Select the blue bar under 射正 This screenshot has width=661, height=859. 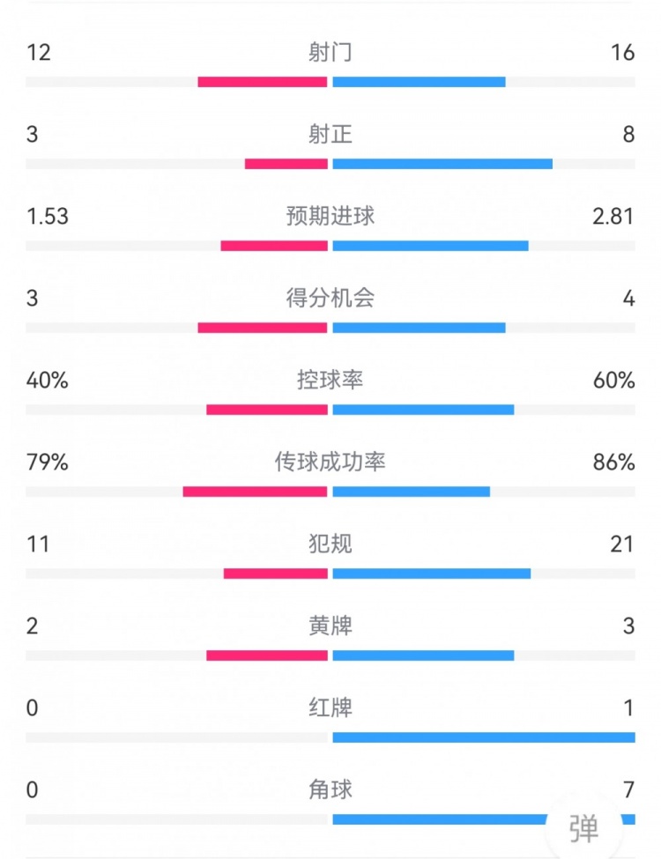tap(442, 164)
